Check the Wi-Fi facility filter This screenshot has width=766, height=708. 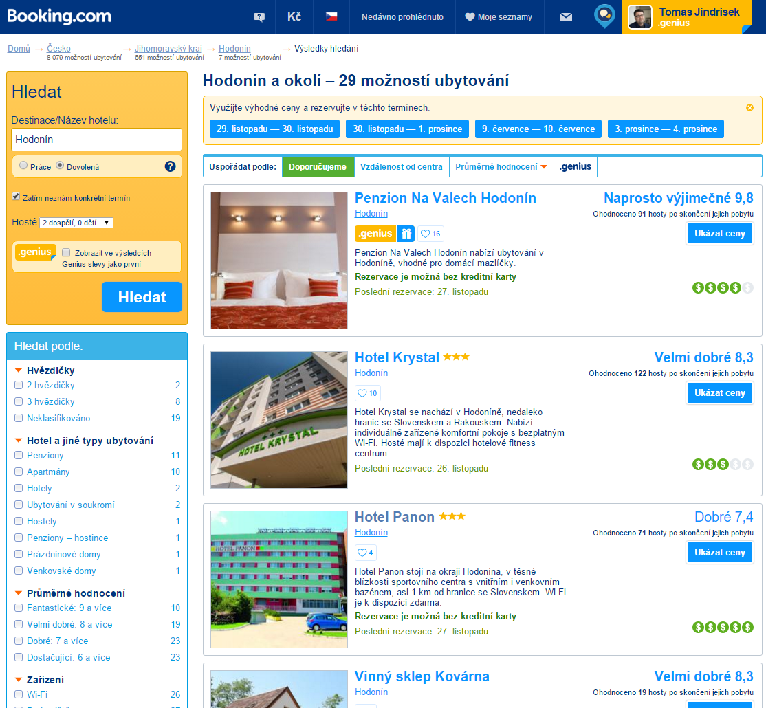tap(19, 694)
